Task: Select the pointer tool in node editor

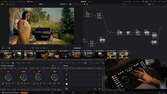Action: [85, 4]
